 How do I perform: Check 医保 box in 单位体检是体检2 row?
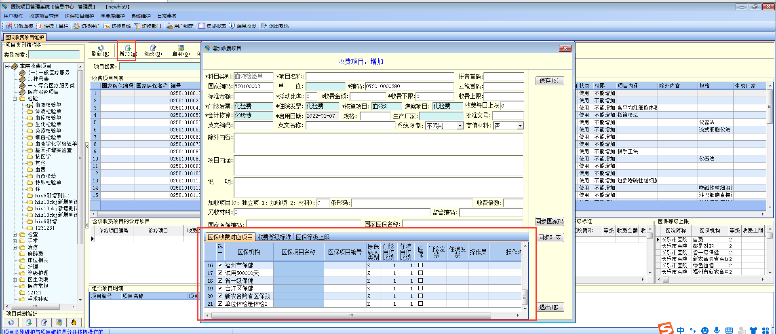coord(420,304)
